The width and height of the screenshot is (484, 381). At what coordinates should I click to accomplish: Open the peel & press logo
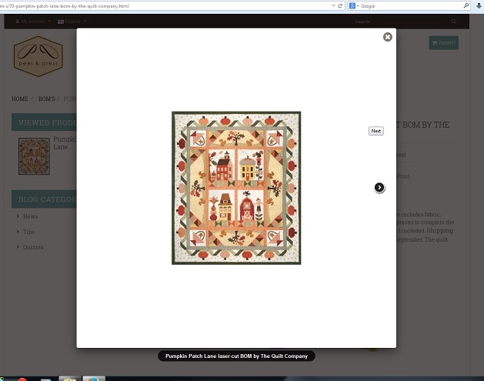38,56
